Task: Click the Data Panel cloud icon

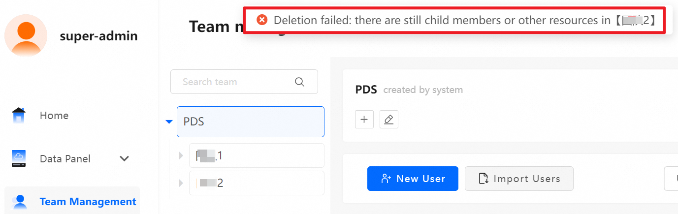Action: point(19,158)
